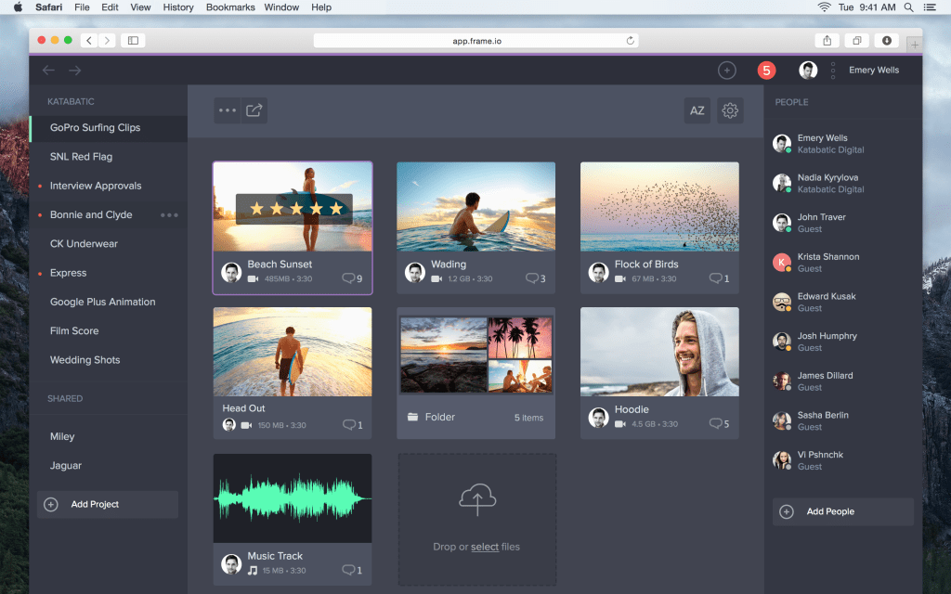The height and width of the screenshot is (594, 951).
Task: Click the cloud upload icon in drop zone
Action: [x=477, y=499]
